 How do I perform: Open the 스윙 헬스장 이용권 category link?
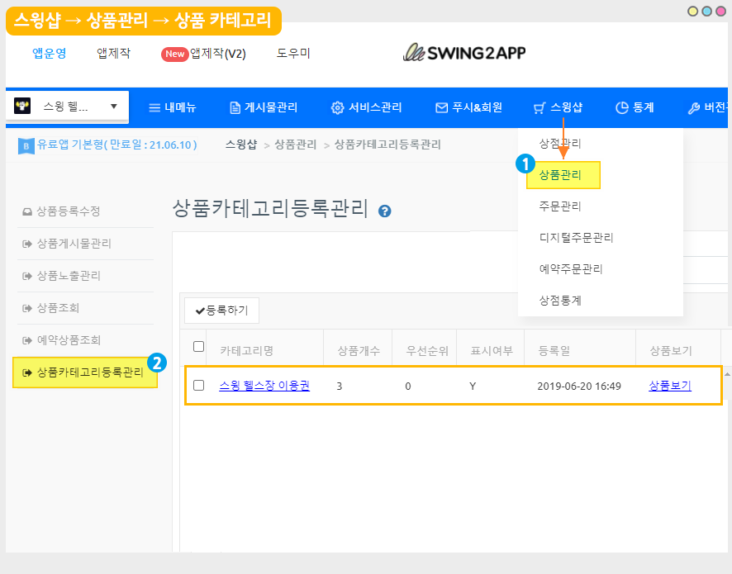coord(264,386)
